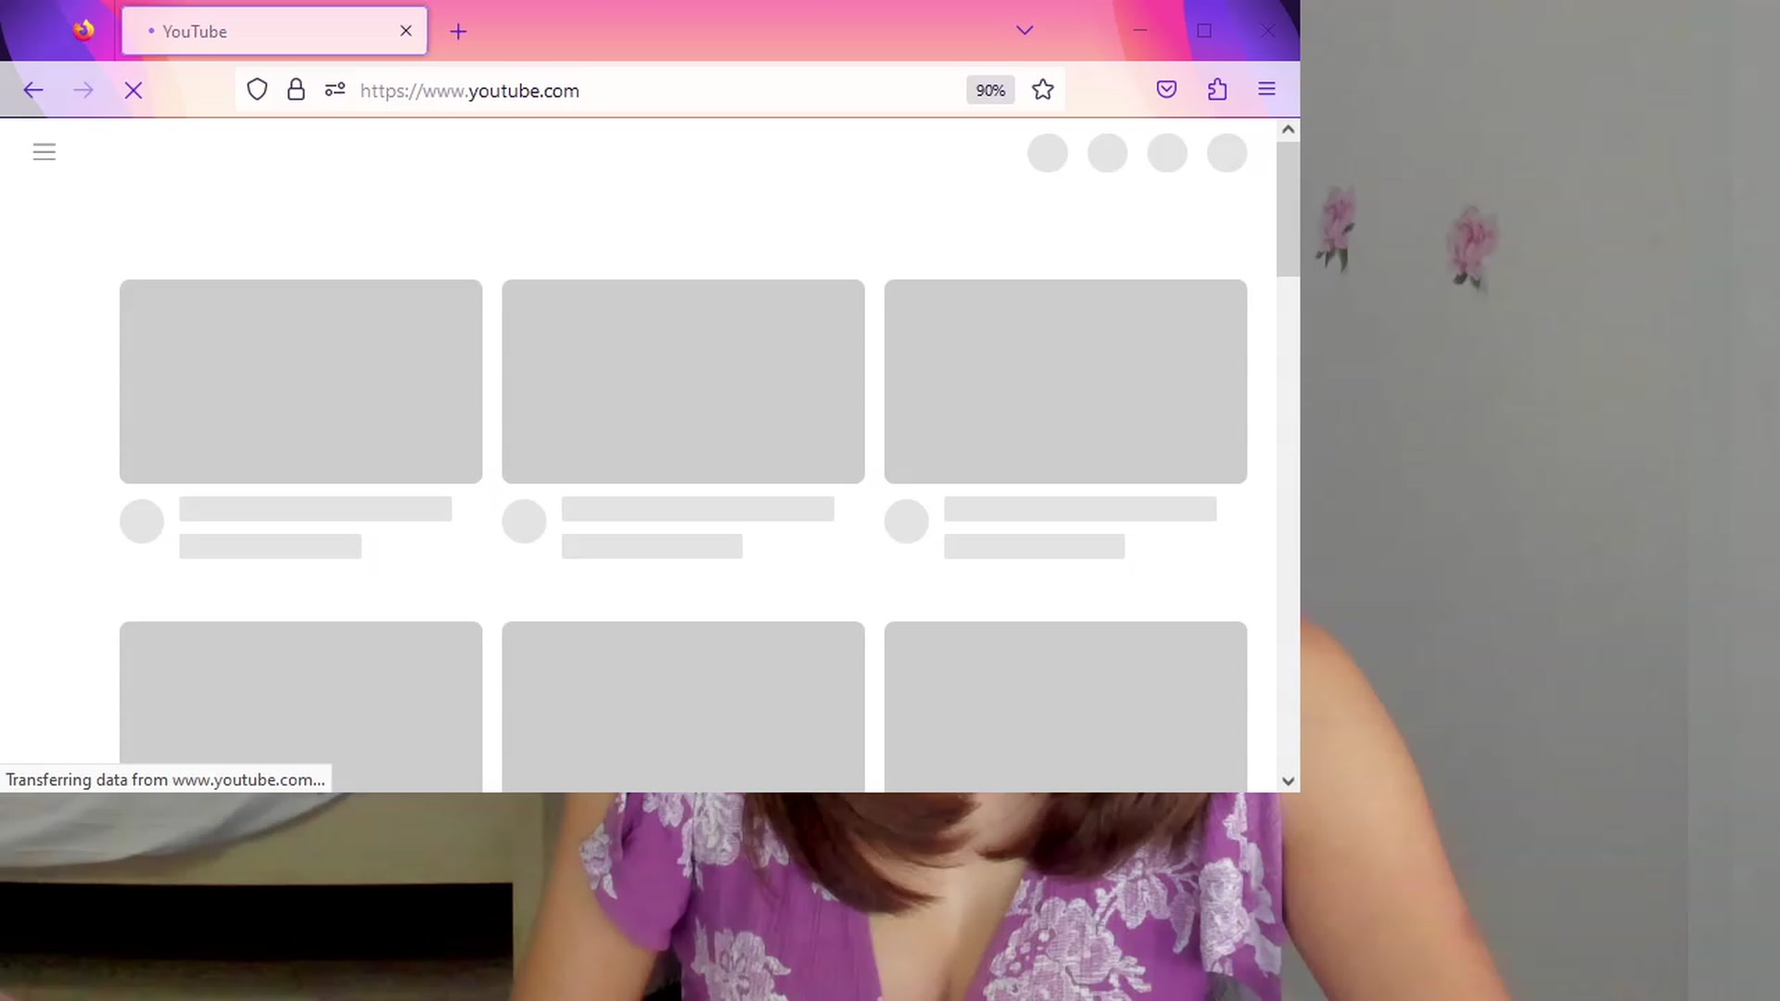The image size is (1780, 1001).
Task: Reset the 90% zoom level badge
Action: tap(990, 90)
